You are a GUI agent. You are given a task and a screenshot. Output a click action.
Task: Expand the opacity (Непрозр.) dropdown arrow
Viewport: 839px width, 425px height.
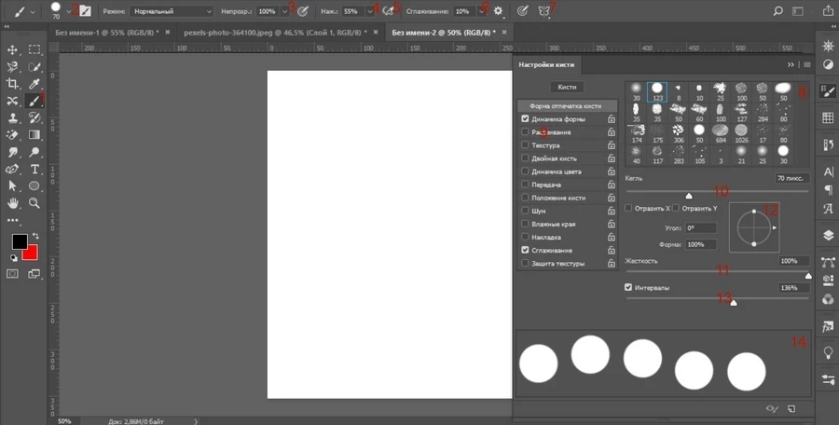(284, 11)
